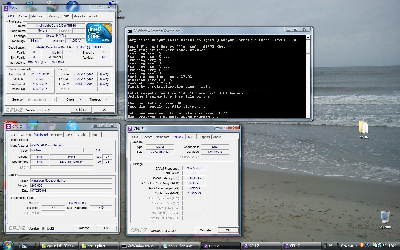This screenshot has width=400, height=250.
Task: Click OK in the CPU window
Action: coord(104,110)
